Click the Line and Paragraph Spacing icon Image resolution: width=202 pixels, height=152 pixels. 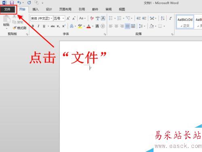[x=141, y=26]
